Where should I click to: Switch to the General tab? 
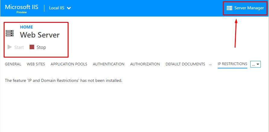13,64
